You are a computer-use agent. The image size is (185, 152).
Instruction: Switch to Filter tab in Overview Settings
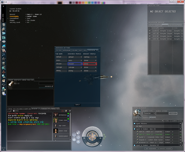tap(59, 50)
